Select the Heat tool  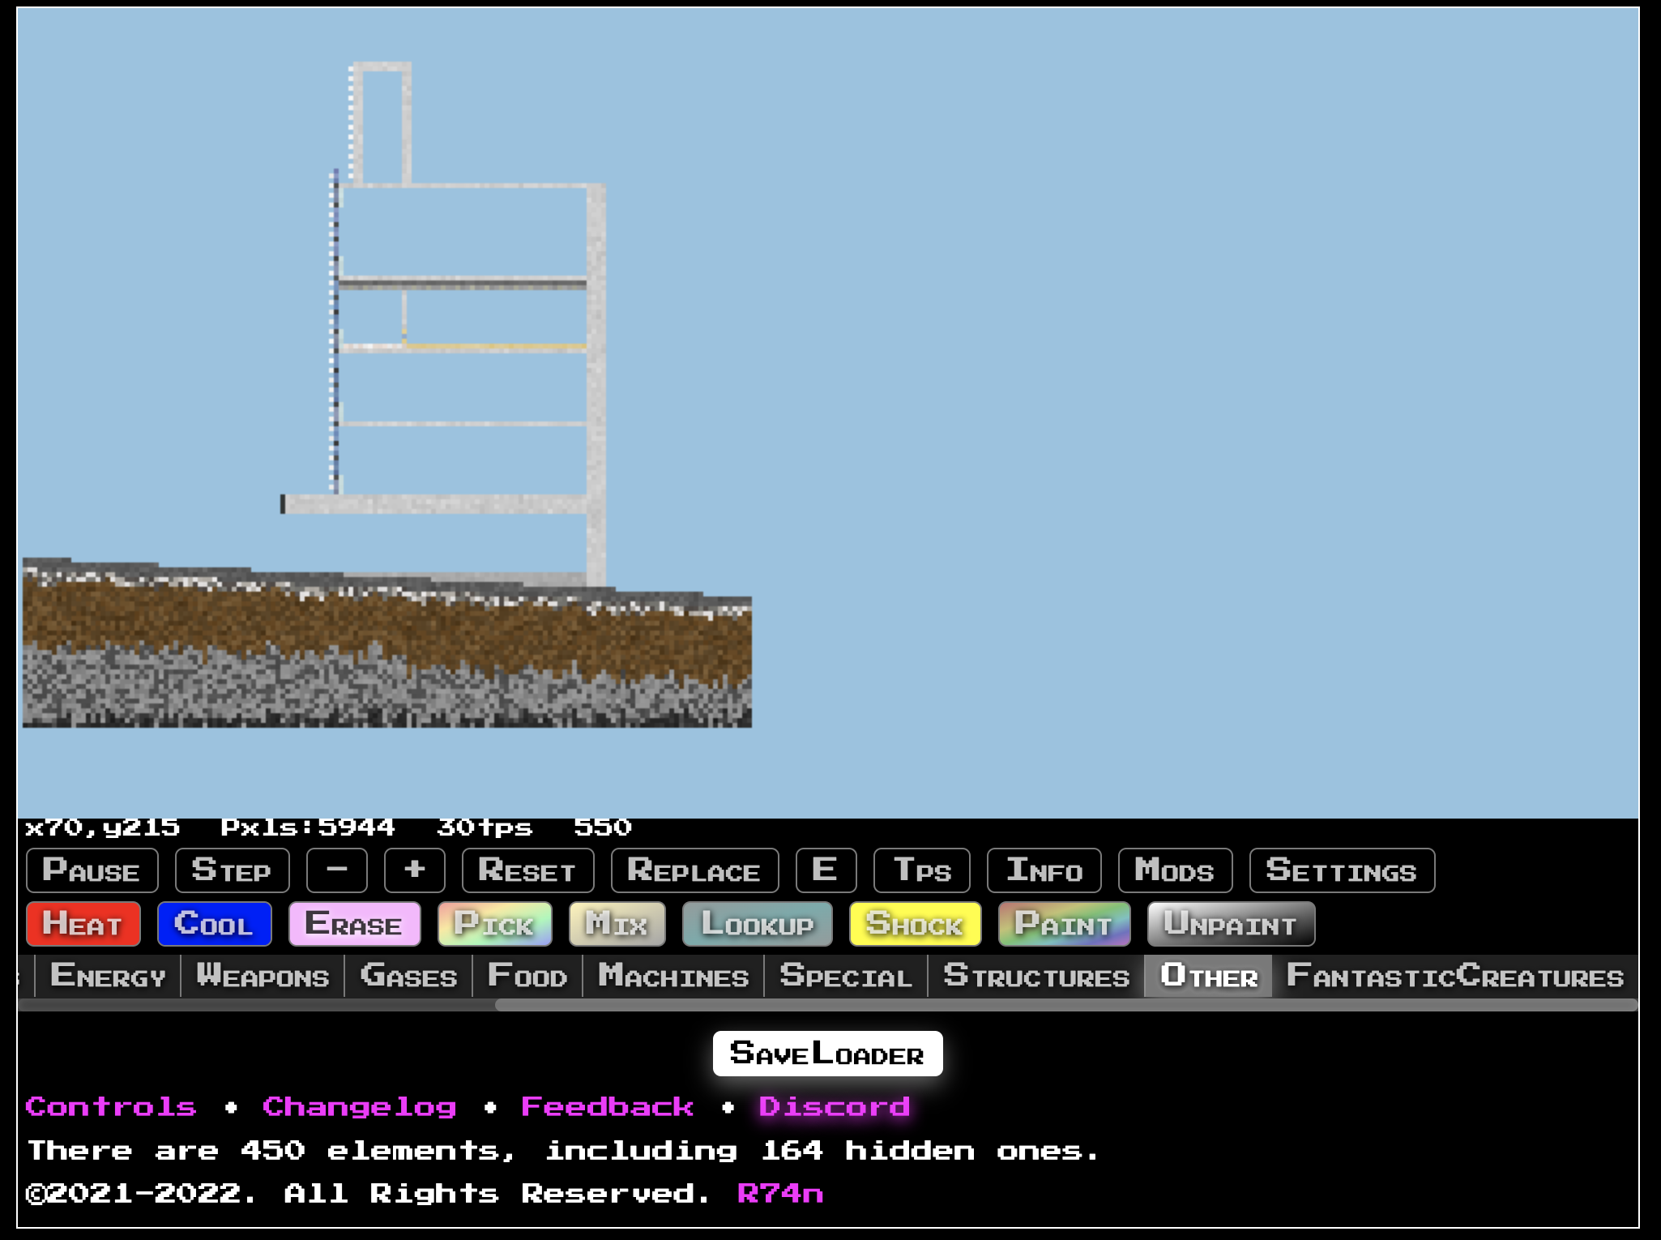(83, 924)
